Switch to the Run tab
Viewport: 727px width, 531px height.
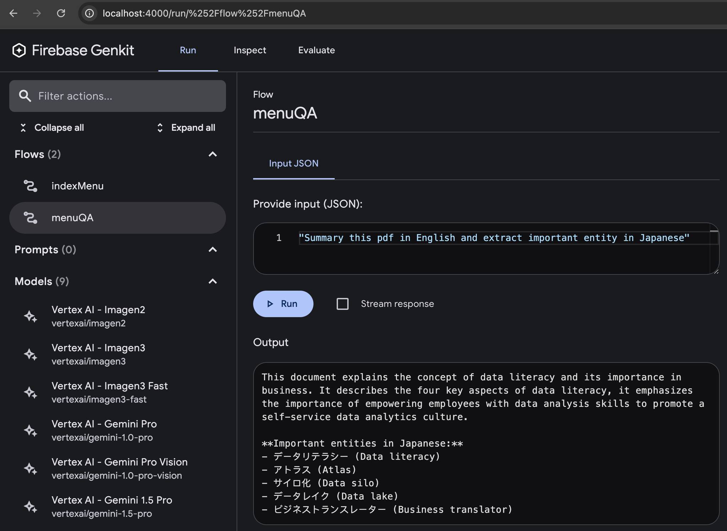pos(188,50)
